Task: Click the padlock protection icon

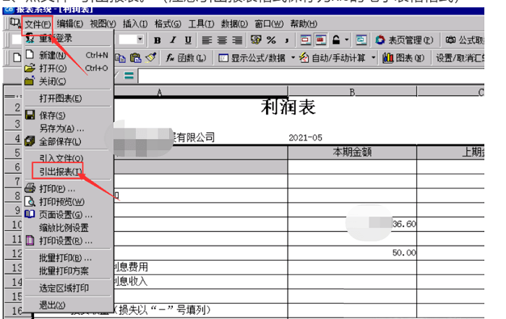Action: point(336,40)
